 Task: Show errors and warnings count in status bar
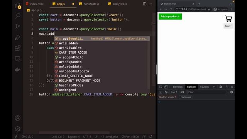(27, 136)
